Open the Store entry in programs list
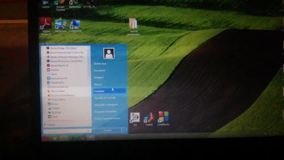284x160 pixels. pos(53,116)
